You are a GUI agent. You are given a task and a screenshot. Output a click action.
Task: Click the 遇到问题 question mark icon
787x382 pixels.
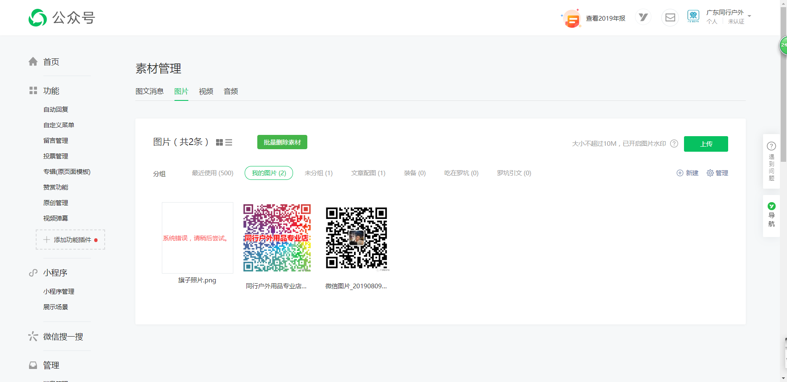coord(771,146)
